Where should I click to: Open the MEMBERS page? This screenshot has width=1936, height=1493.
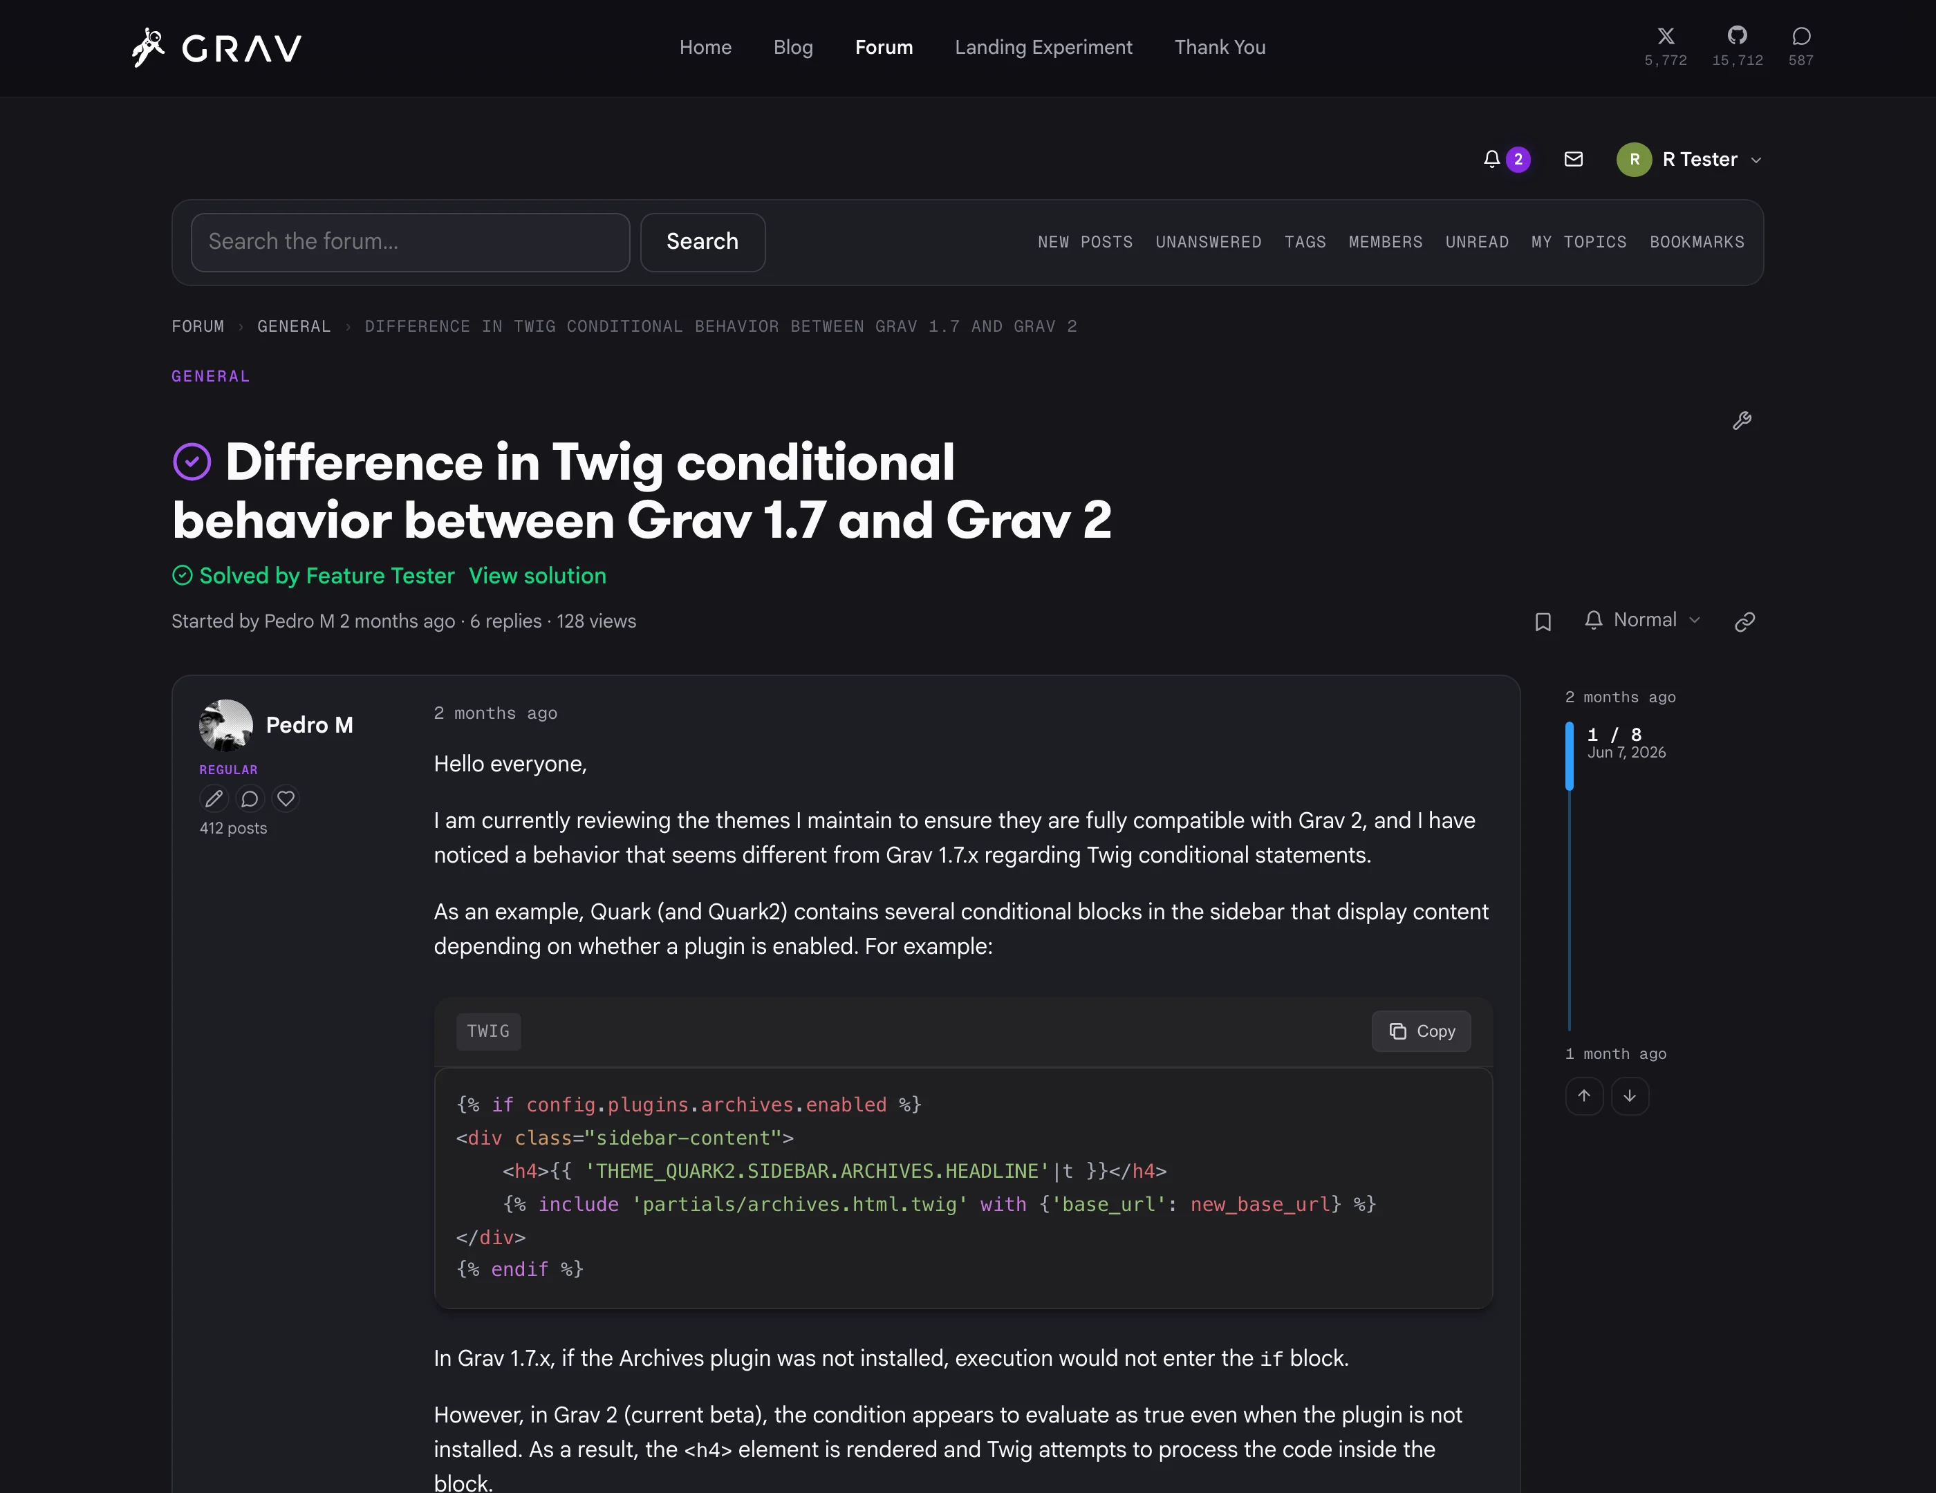[x=1386, y=243]
